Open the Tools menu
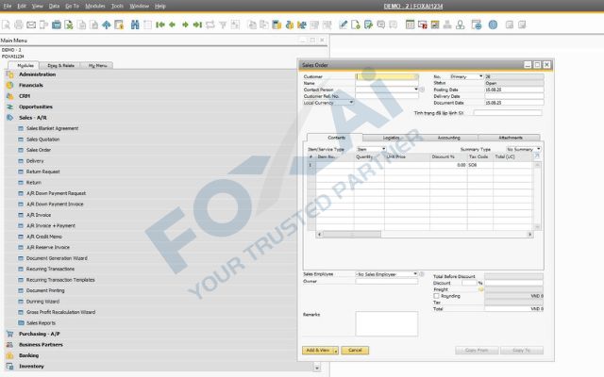 [117, 7]
